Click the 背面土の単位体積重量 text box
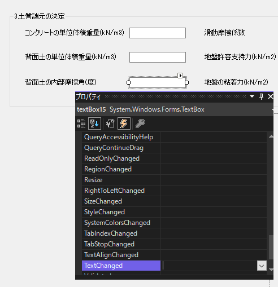Image resolution: width=278 pixels, height=287 pixels. 158,57
